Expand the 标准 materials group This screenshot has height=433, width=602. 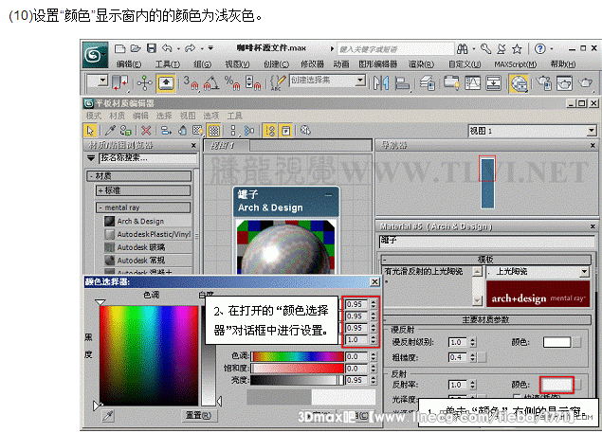[x=143, y=190]
